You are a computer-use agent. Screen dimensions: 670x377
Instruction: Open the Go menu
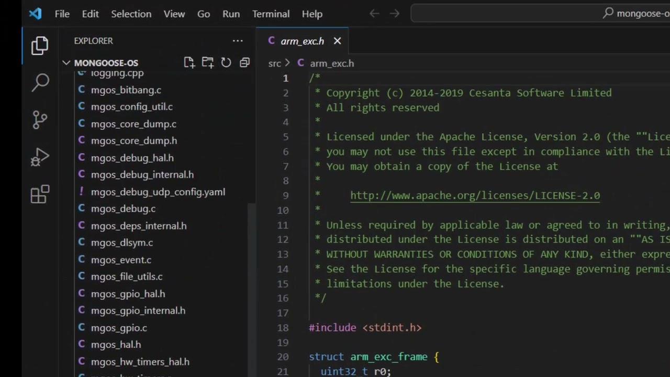coord(204,14)
